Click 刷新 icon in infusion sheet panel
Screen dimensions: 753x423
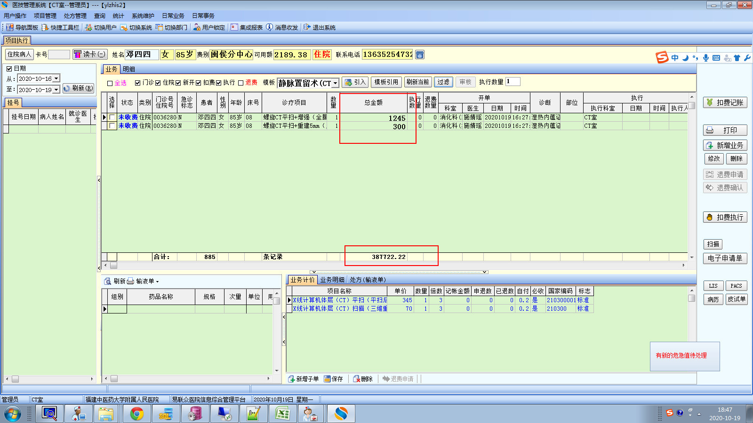coord(108,281)
